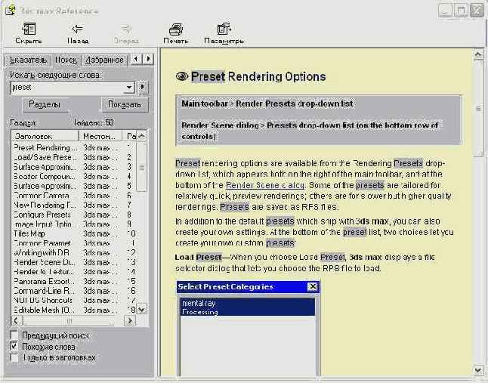This screenshot has width=488, height=383.
Task: Click the Скрыть (Hide) toolbar icon
Action: click(29, 29)
